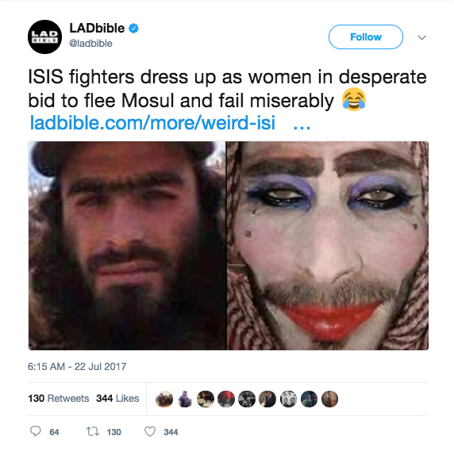
Task: Like the tweet with the heart icon
Action: click(x=150, y=431)
